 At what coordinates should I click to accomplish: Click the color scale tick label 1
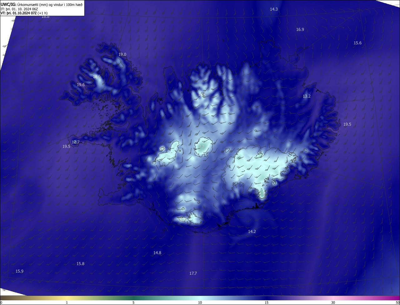point(67,303)
